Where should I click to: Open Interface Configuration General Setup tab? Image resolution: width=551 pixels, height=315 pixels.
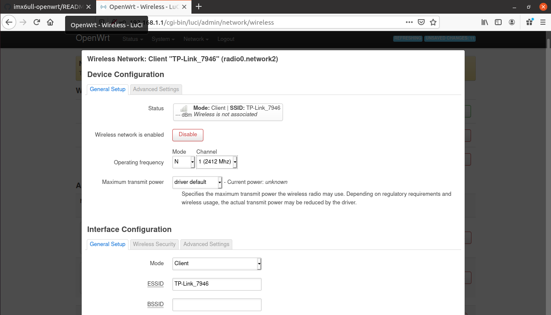108,244
